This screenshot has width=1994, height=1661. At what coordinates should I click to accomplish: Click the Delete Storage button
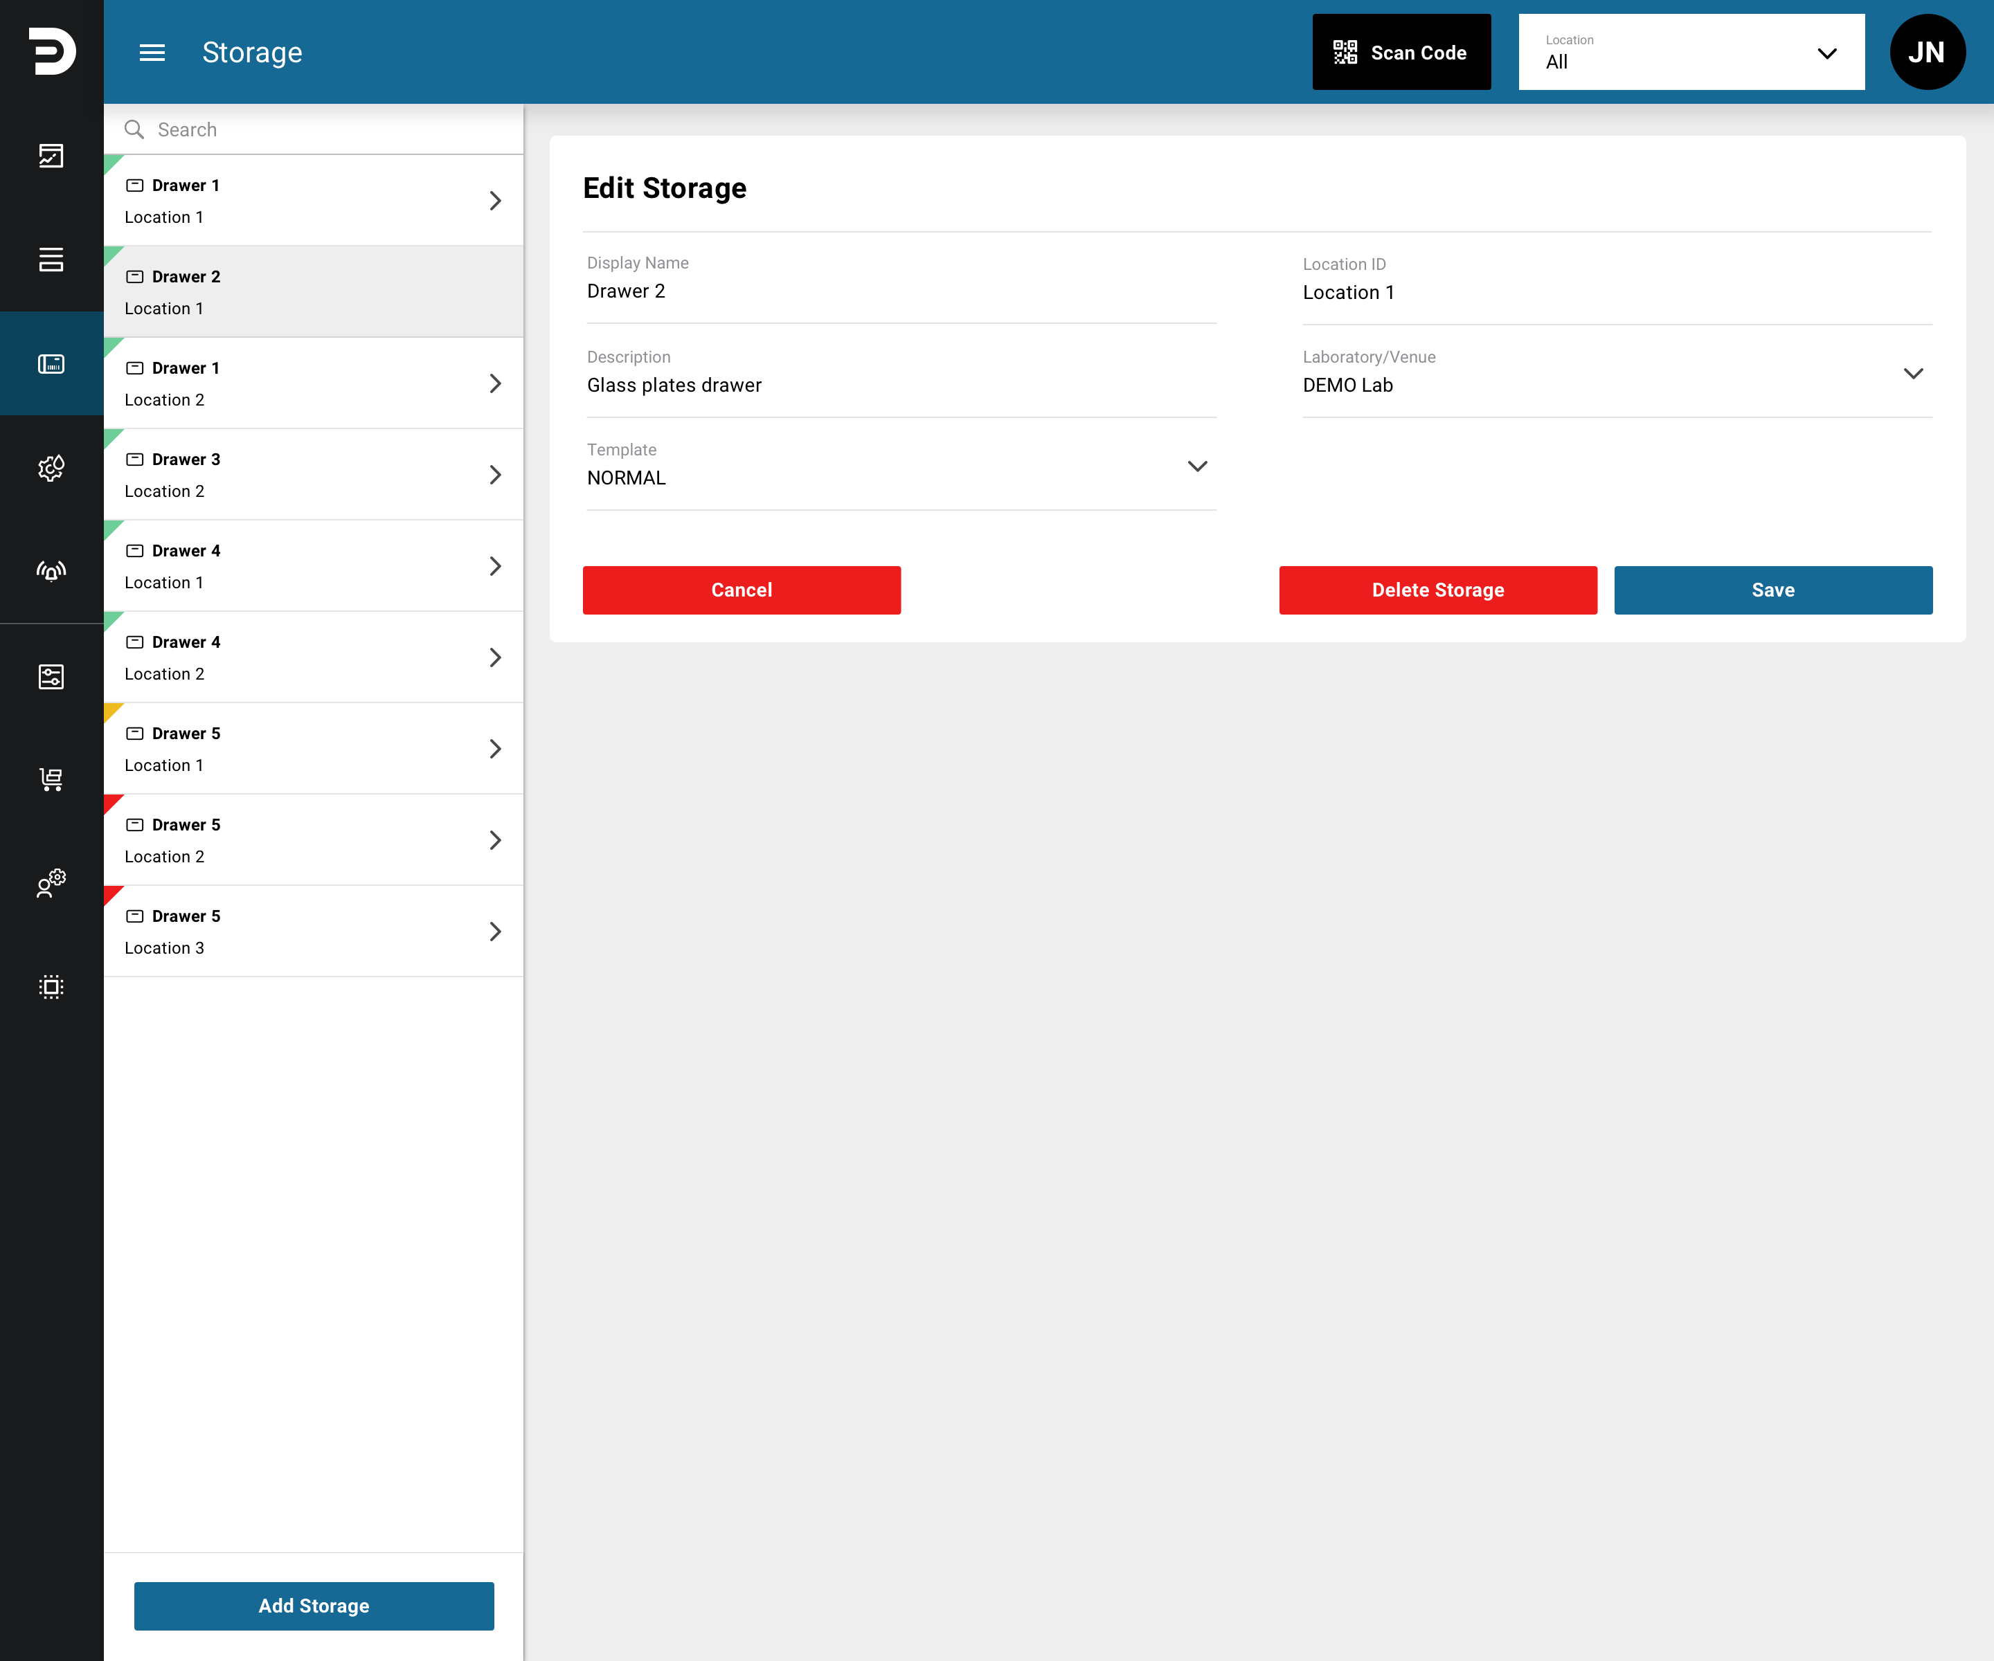pos(1437,590)
